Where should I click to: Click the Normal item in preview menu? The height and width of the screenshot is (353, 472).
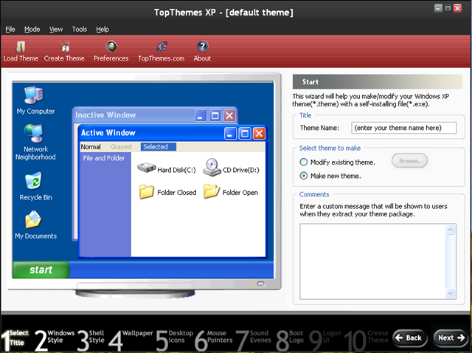(x=91, y=147)
